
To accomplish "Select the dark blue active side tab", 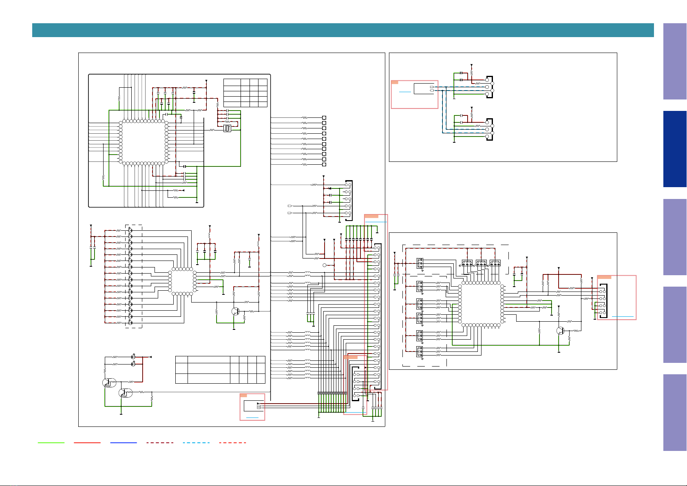I will (675, 149).
